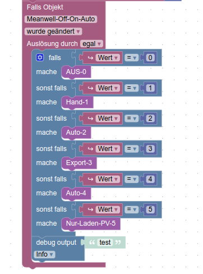
Task: Open the falls block gear settings icon
Action: point(40,57)
